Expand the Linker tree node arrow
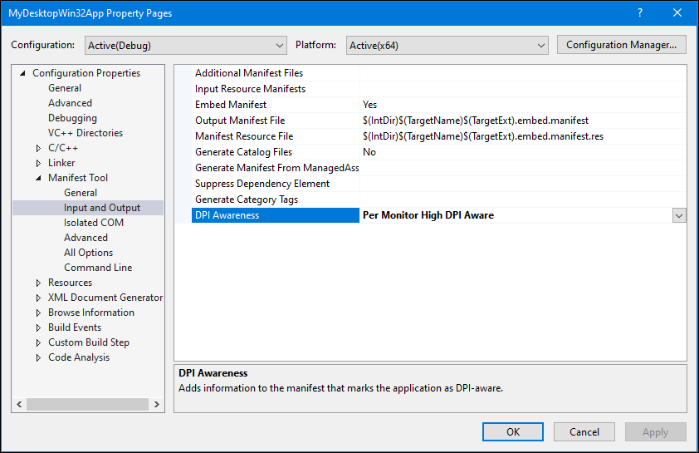The height and width of the screenshot is (453, 699). [38, 164]
